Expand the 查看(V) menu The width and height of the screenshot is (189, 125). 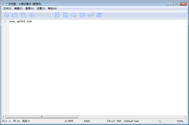(x=30, y=9)
